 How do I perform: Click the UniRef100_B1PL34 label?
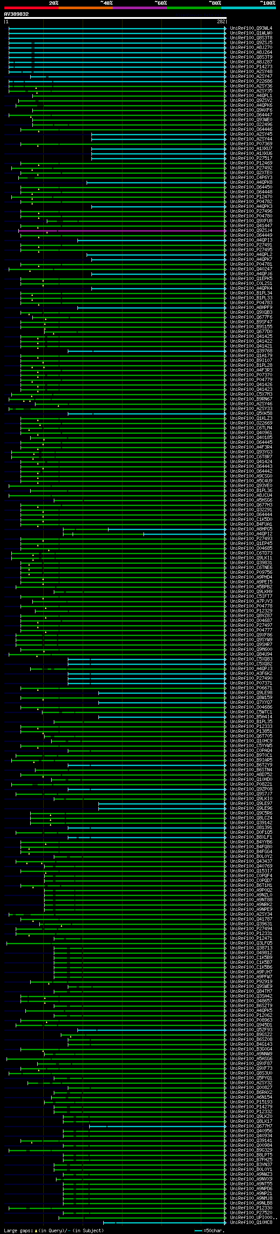point(251,293)
